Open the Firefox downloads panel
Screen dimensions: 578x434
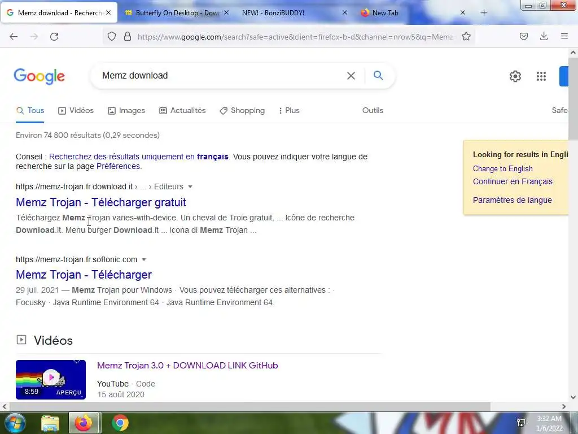coord(544,36)
